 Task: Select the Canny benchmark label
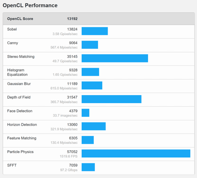13,43
